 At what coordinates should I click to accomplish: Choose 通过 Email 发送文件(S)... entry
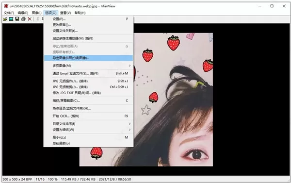pos(89,74)
